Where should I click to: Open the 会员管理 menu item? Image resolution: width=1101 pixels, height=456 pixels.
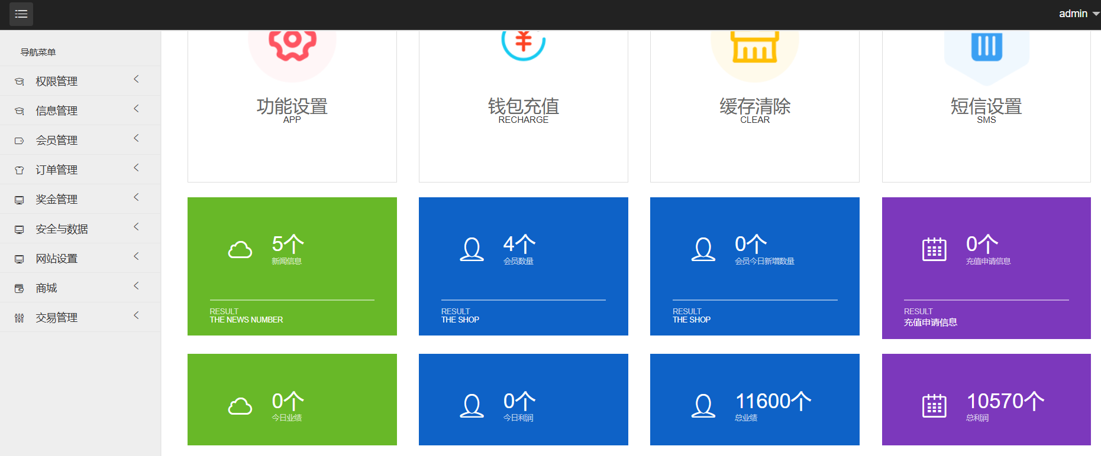tap(57, 140)
